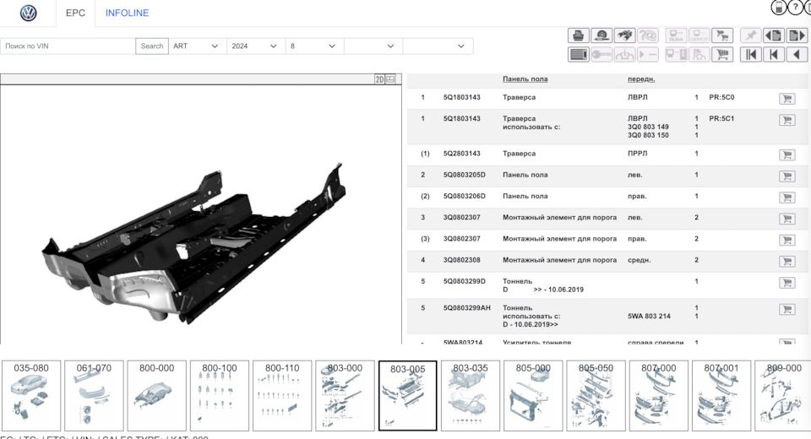
Task: Add part 5Q0803205D to the cart
Action: tap(787, 176)
